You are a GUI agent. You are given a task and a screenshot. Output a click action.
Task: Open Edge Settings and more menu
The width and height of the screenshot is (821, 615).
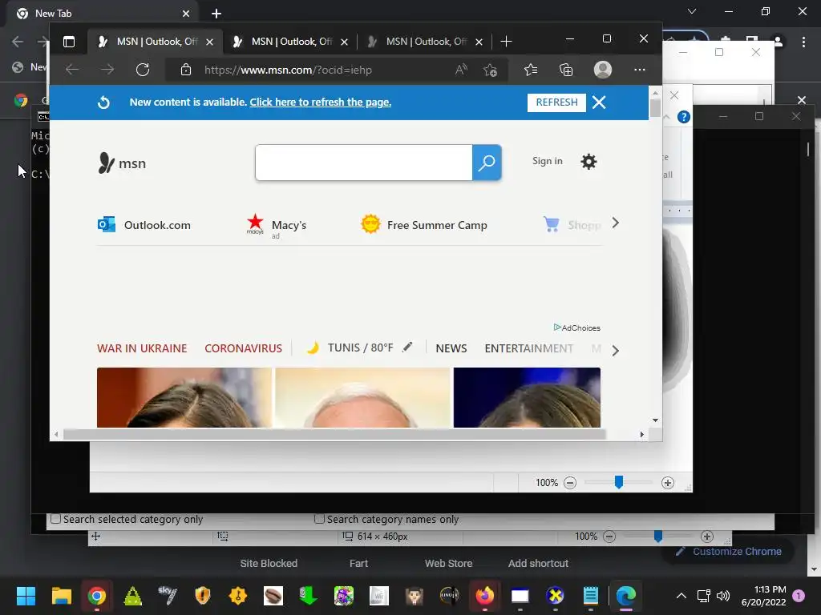click(x=639, y=70)
